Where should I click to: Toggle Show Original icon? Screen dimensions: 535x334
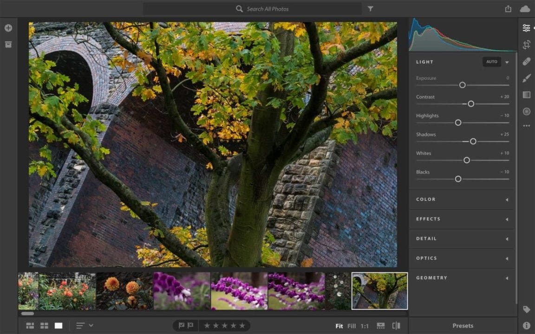(x=396, y=326)
